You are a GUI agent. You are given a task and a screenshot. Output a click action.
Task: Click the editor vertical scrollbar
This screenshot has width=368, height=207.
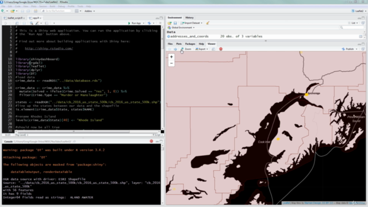(162, 78)
